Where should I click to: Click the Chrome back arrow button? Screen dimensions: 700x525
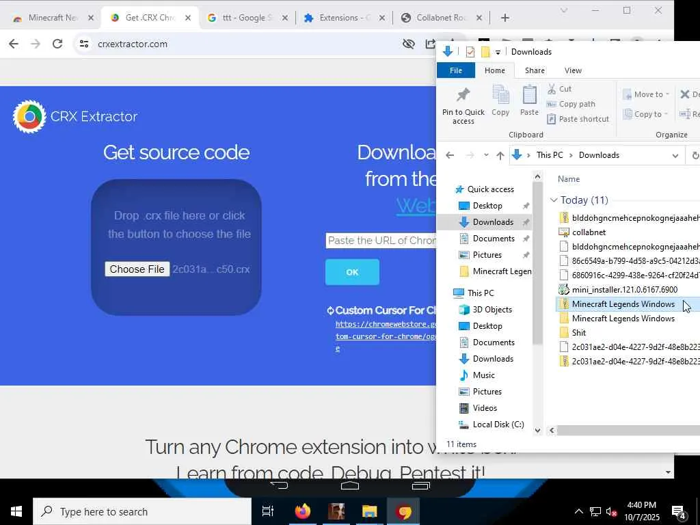tap(14, 44)
